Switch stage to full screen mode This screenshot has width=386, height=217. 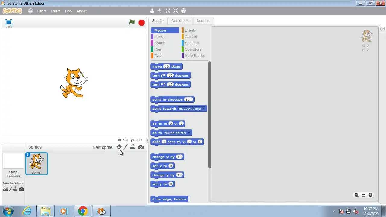(x=8, y=22)
